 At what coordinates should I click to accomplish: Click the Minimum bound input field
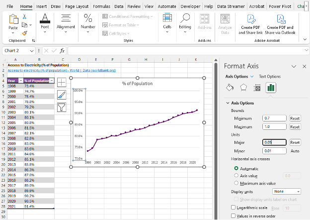click(274, 118)
